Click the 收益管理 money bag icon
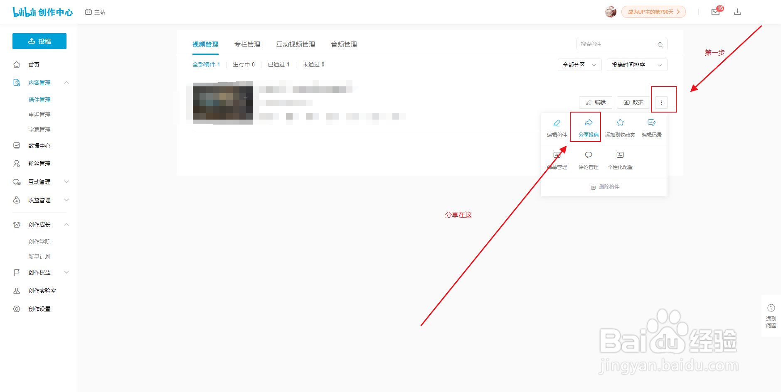 coord(17,200)
